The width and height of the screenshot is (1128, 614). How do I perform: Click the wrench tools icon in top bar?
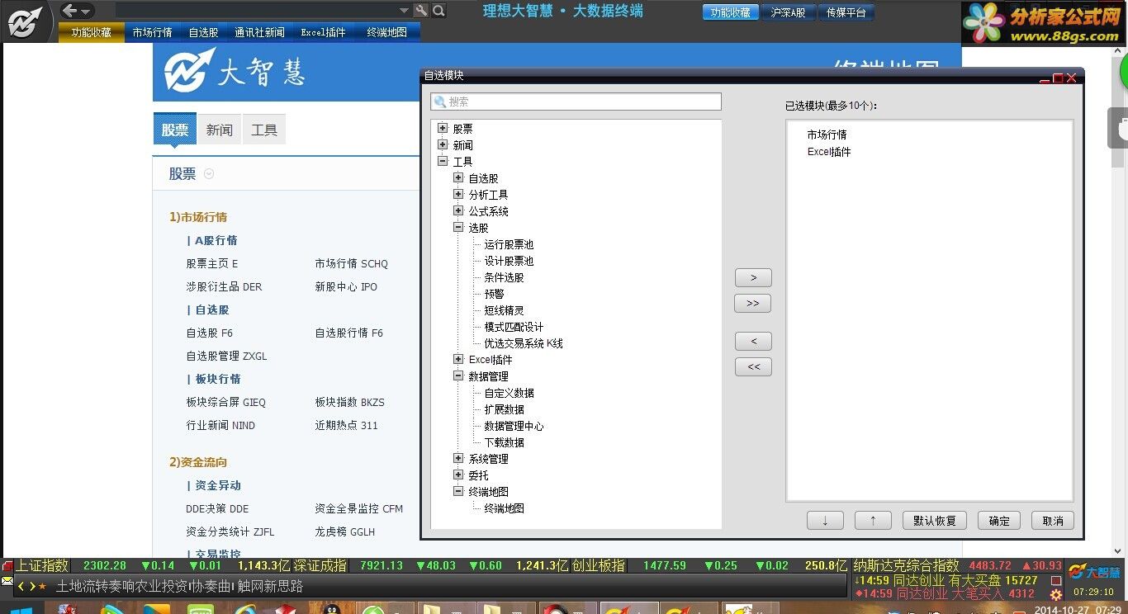[421, 11]
